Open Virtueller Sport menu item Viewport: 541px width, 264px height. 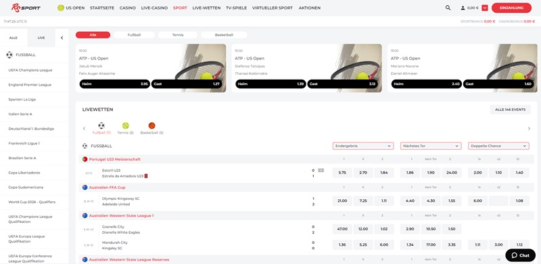pos(273,7)
